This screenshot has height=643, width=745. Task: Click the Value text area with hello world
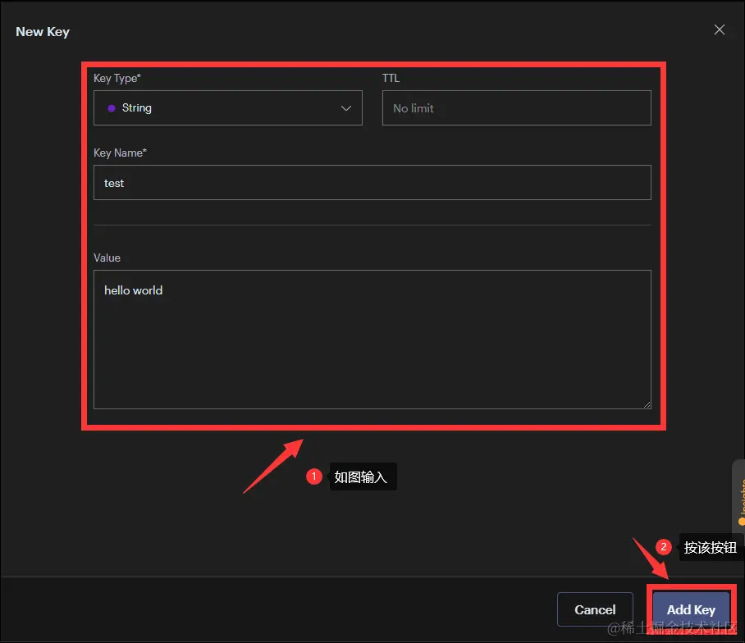[x=372, y=340]
